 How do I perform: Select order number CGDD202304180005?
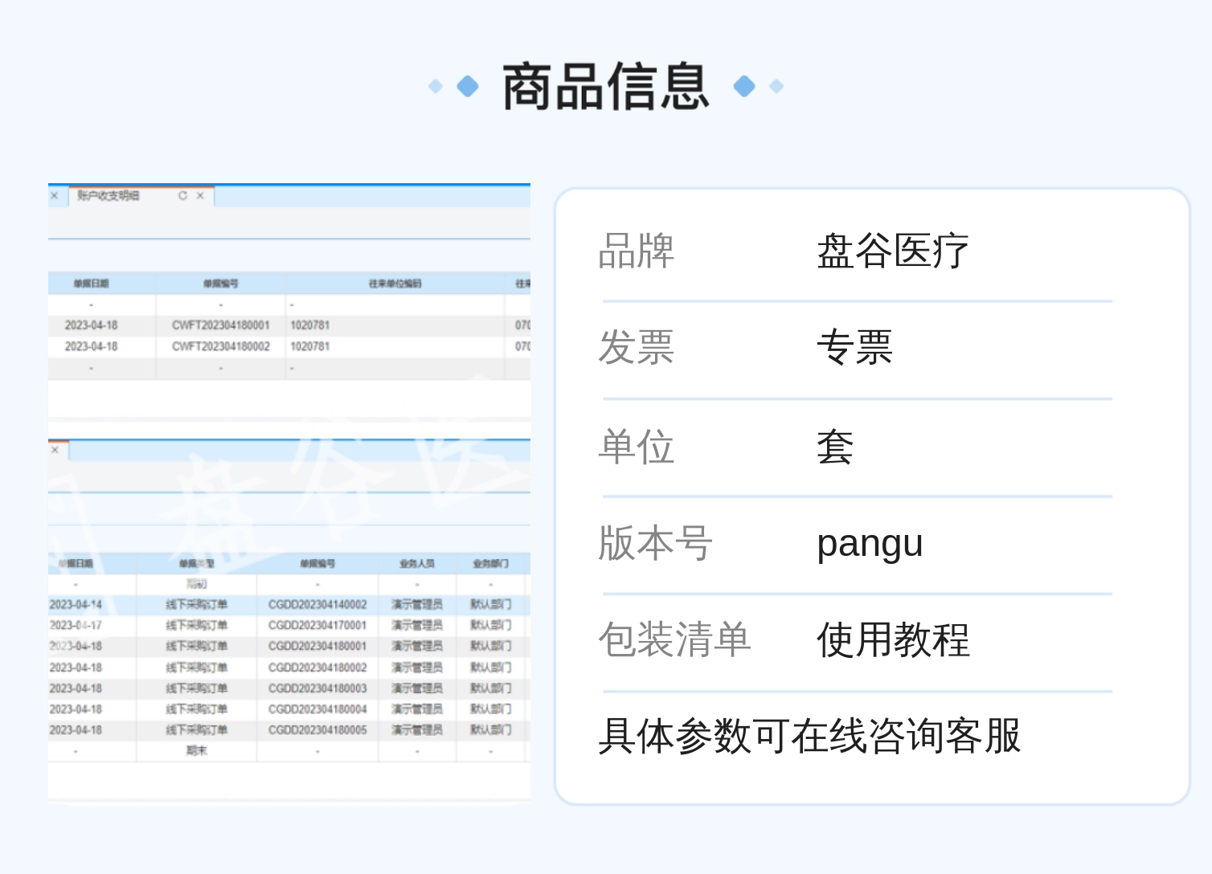click(x=317, y=730)
